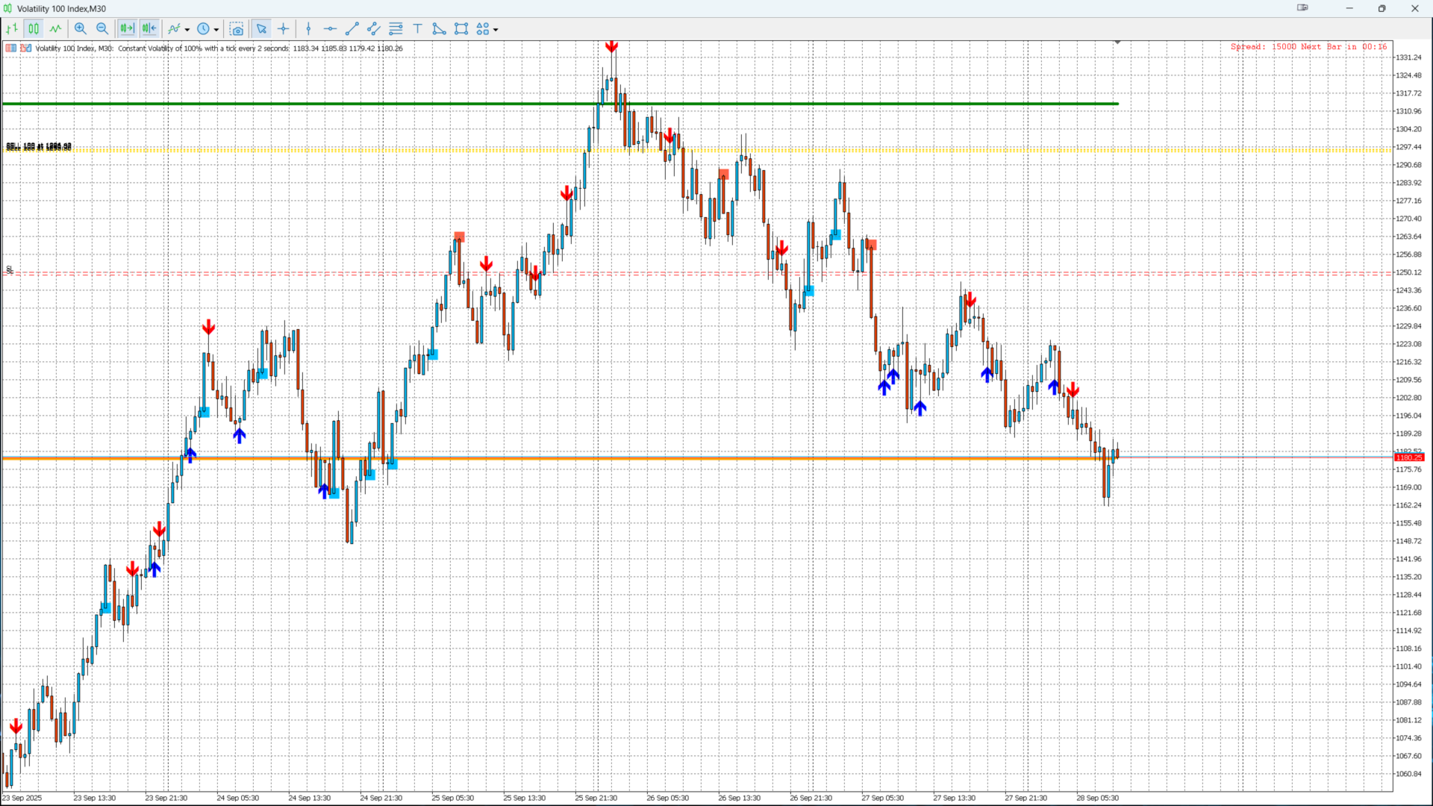Switch to bar chart display

12,29
